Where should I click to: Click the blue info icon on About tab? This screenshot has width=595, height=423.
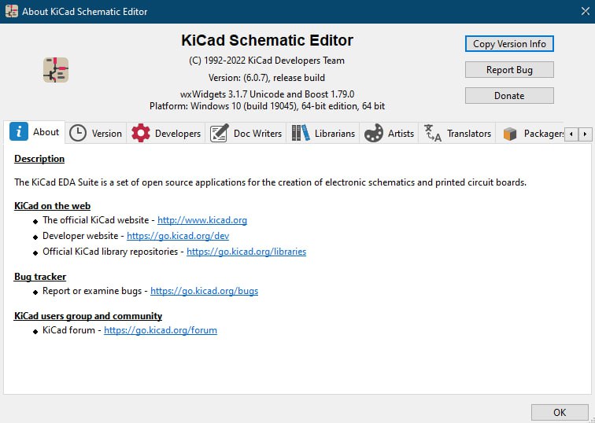coord(19,131)
